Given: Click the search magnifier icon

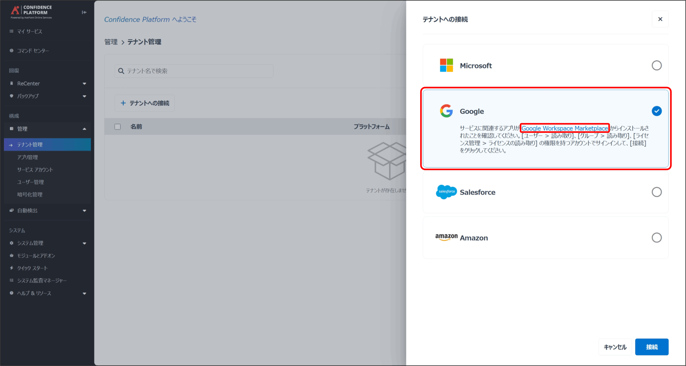Looking at the screenshot, I should click(121, 71).
